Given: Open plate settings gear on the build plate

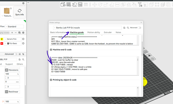Looking at the screenshot, I should [x=153, y=59].
